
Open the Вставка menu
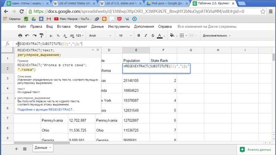pyautogui.click(x=63, y=27)
